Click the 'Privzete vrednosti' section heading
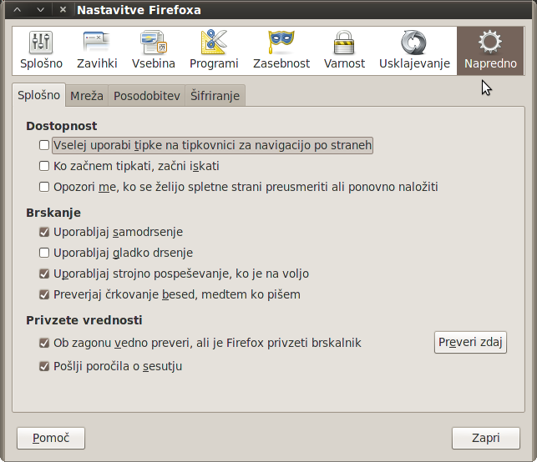 [84, 320]
